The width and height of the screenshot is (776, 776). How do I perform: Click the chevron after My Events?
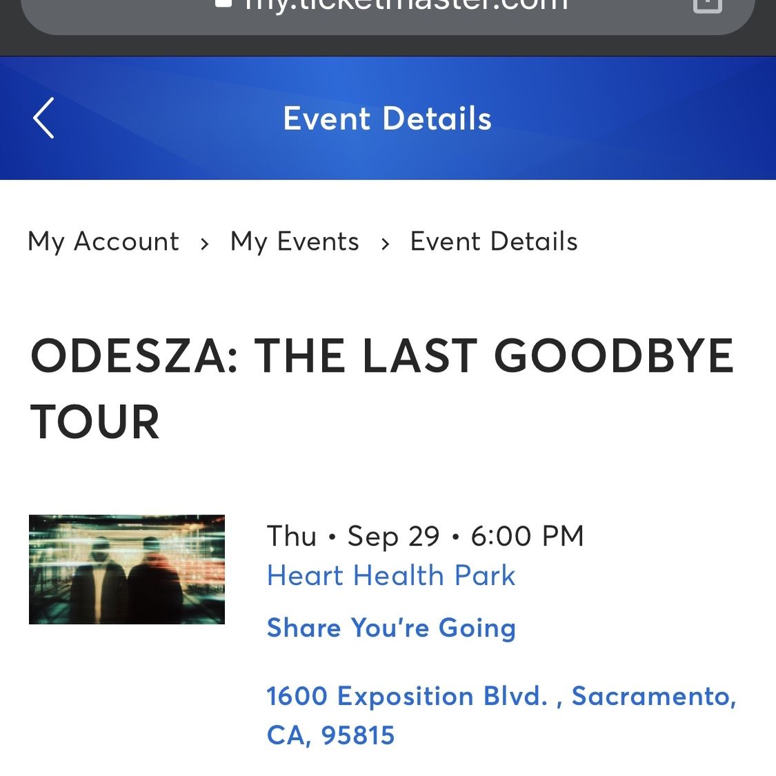[385, 243]
